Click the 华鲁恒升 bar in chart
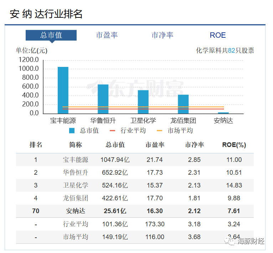 pos(103,99)
